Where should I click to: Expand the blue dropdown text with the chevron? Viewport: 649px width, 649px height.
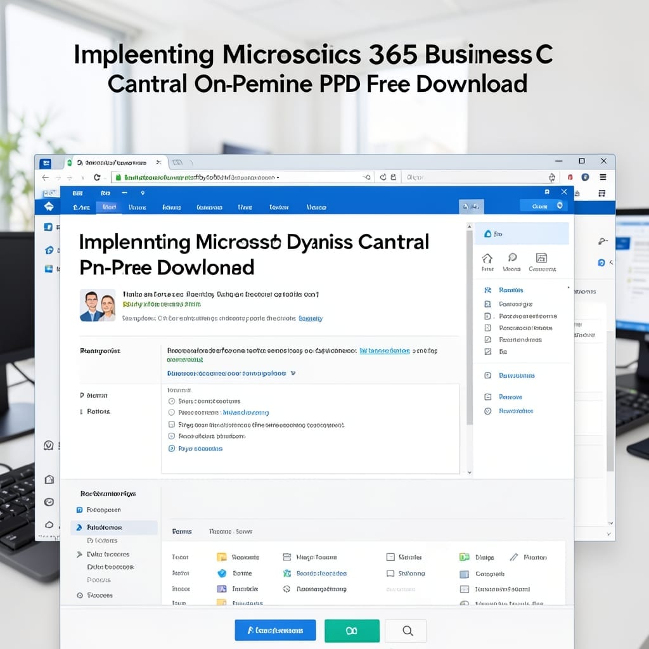point(231,373)
